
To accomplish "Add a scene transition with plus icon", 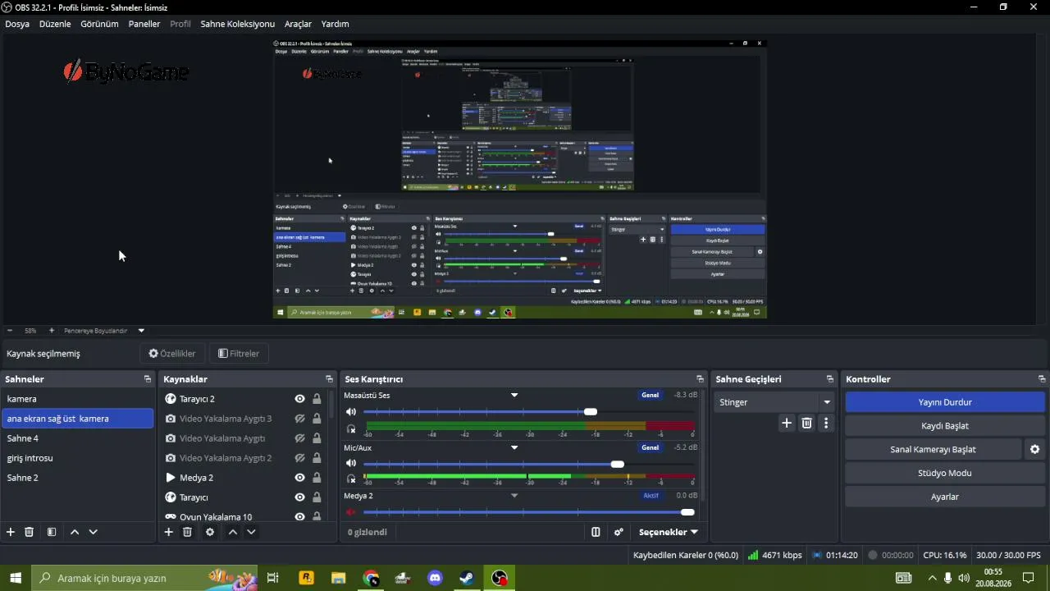I will pos(787,423).
